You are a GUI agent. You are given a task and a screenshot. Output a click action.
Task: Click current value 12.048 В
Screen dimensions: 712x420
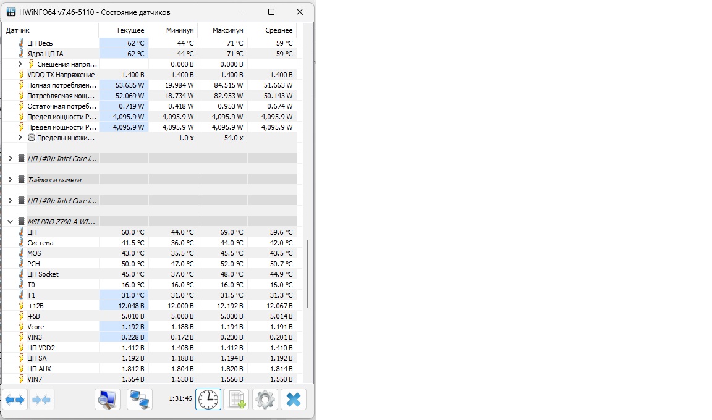point(131,306)
